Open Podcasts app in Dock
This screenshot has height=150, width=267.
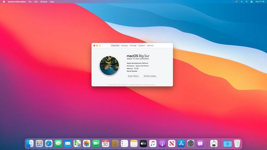pyautogui.click(x=162, y=144)
